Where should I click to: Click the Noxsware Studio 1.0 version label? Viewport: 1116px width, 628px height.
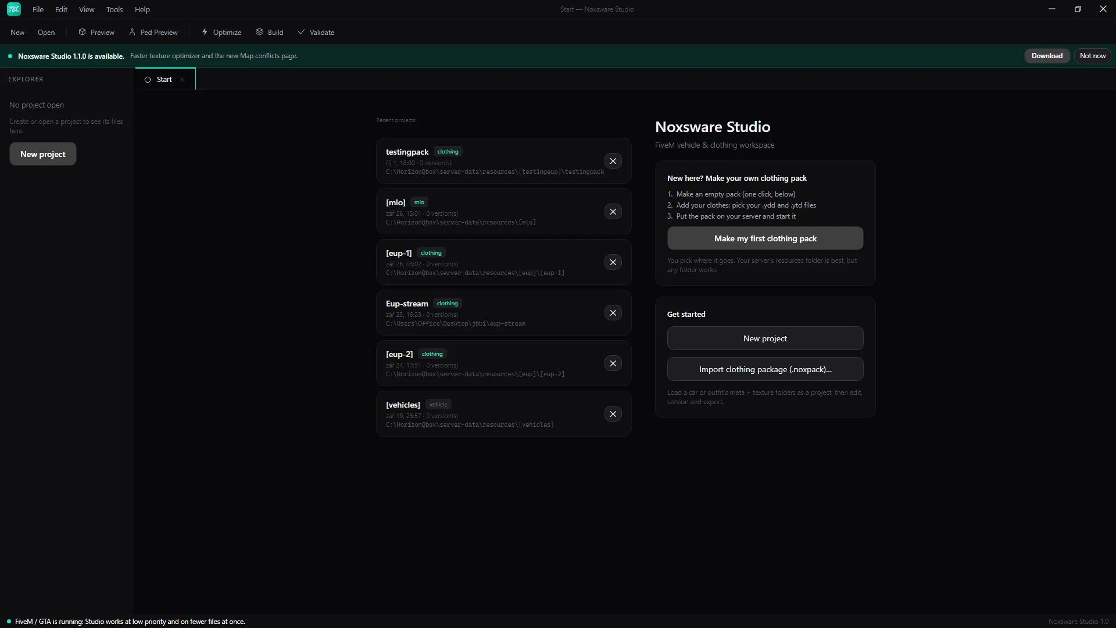(1078, 622)
